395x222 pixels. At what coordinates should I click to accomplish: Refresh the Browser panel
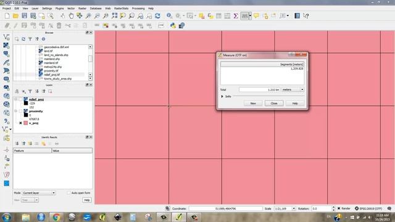(x=23, y=39)
